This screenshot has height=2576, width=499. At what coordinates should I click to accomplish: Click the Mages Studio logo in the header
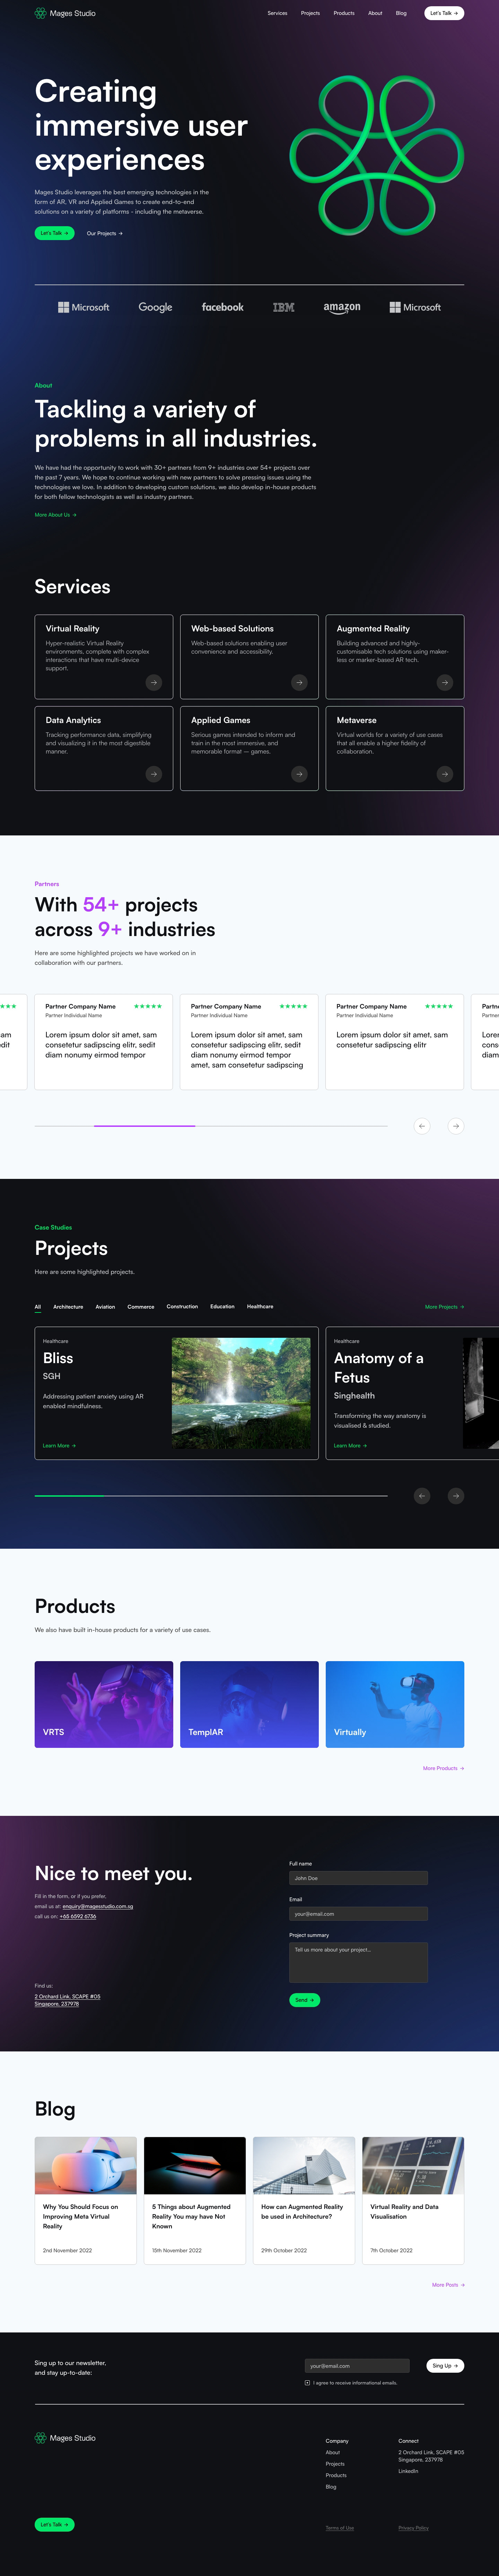click(65, 13)
